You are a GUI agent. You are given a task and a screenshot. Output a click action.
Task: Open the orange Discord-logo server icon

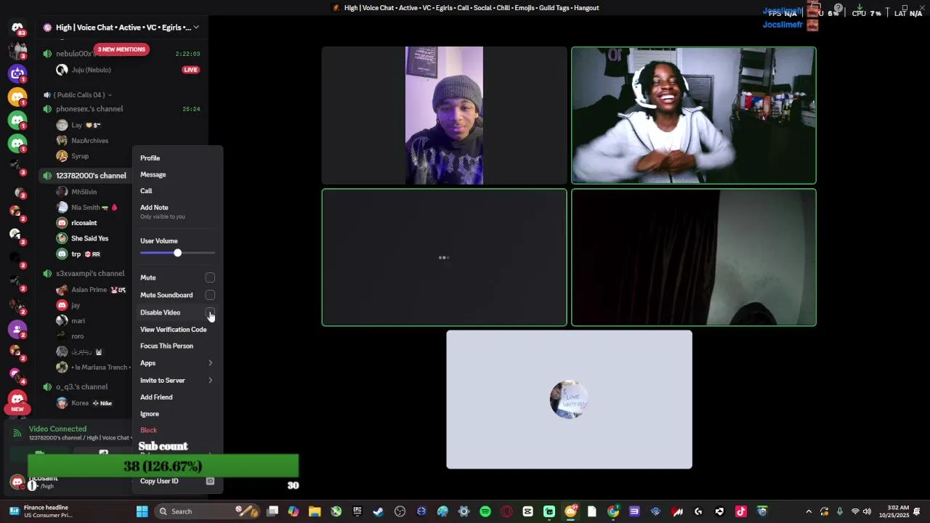point(17,97)
